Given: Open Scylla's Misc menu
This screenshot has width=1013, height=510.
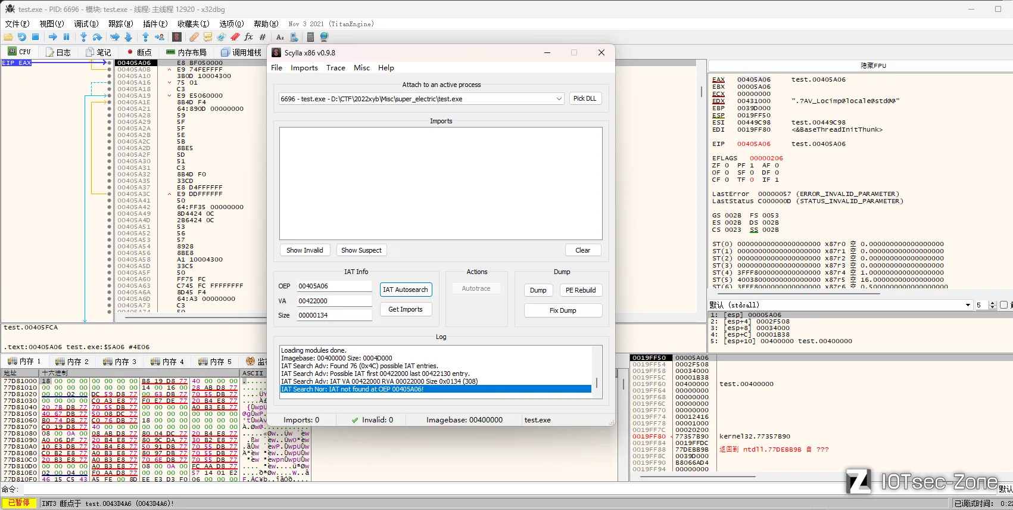Looking at the screenshot, I should [x=361, y=68].
